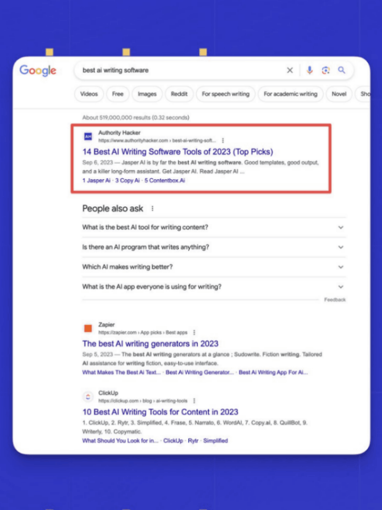Expand "AI app everyone is using" question

341,287
